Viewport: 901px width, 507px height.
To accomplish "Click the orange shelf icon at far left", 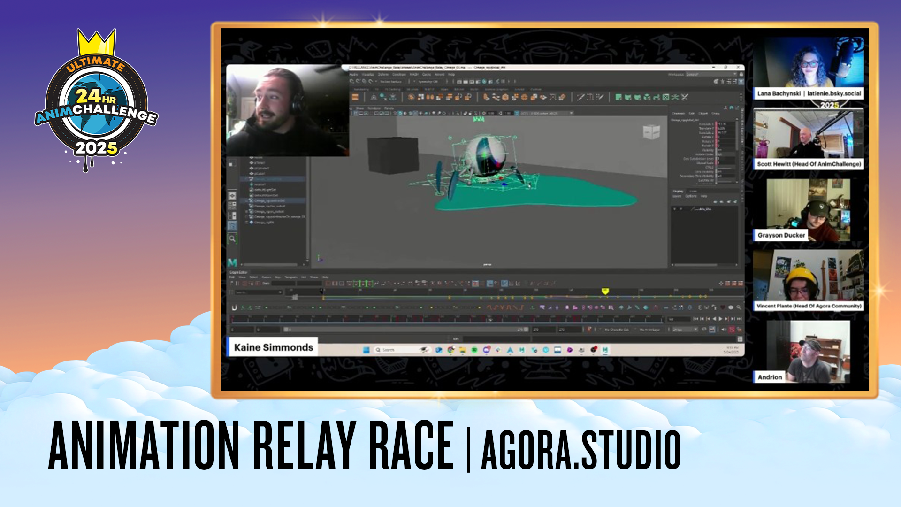I will [355, 97].
